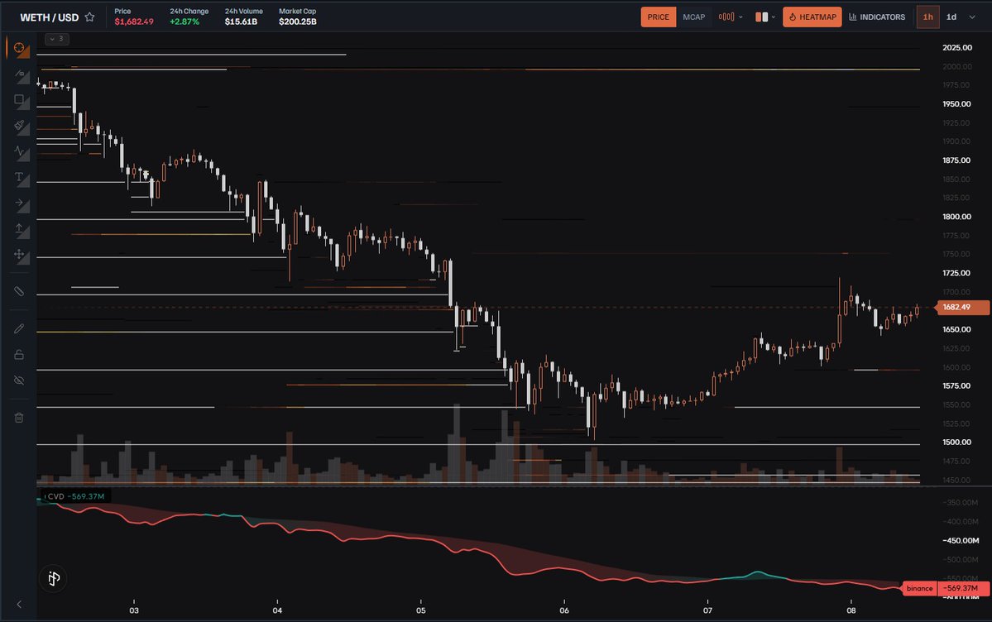Click the 08 date marker on time axis
Screen dimensions: 992x622
(851, 610)
